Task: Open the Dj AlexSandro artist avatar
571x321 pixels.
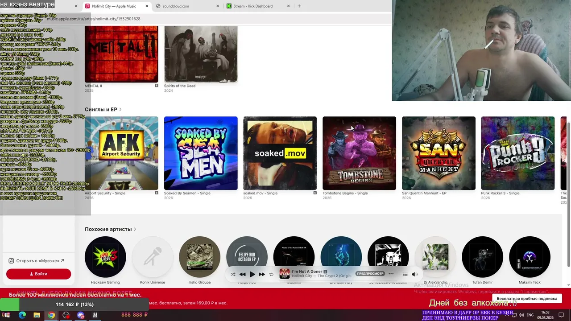Action: click(x=435, y=257)
